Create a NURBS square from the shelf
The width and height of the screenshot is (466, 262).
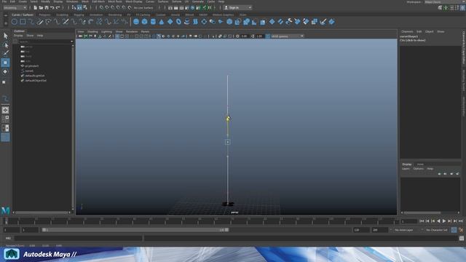23,22
